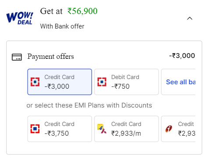The width and height of the screenshot is (209, 162).
Task: Click the WOW! Deal logo
Action: (20, 18)
